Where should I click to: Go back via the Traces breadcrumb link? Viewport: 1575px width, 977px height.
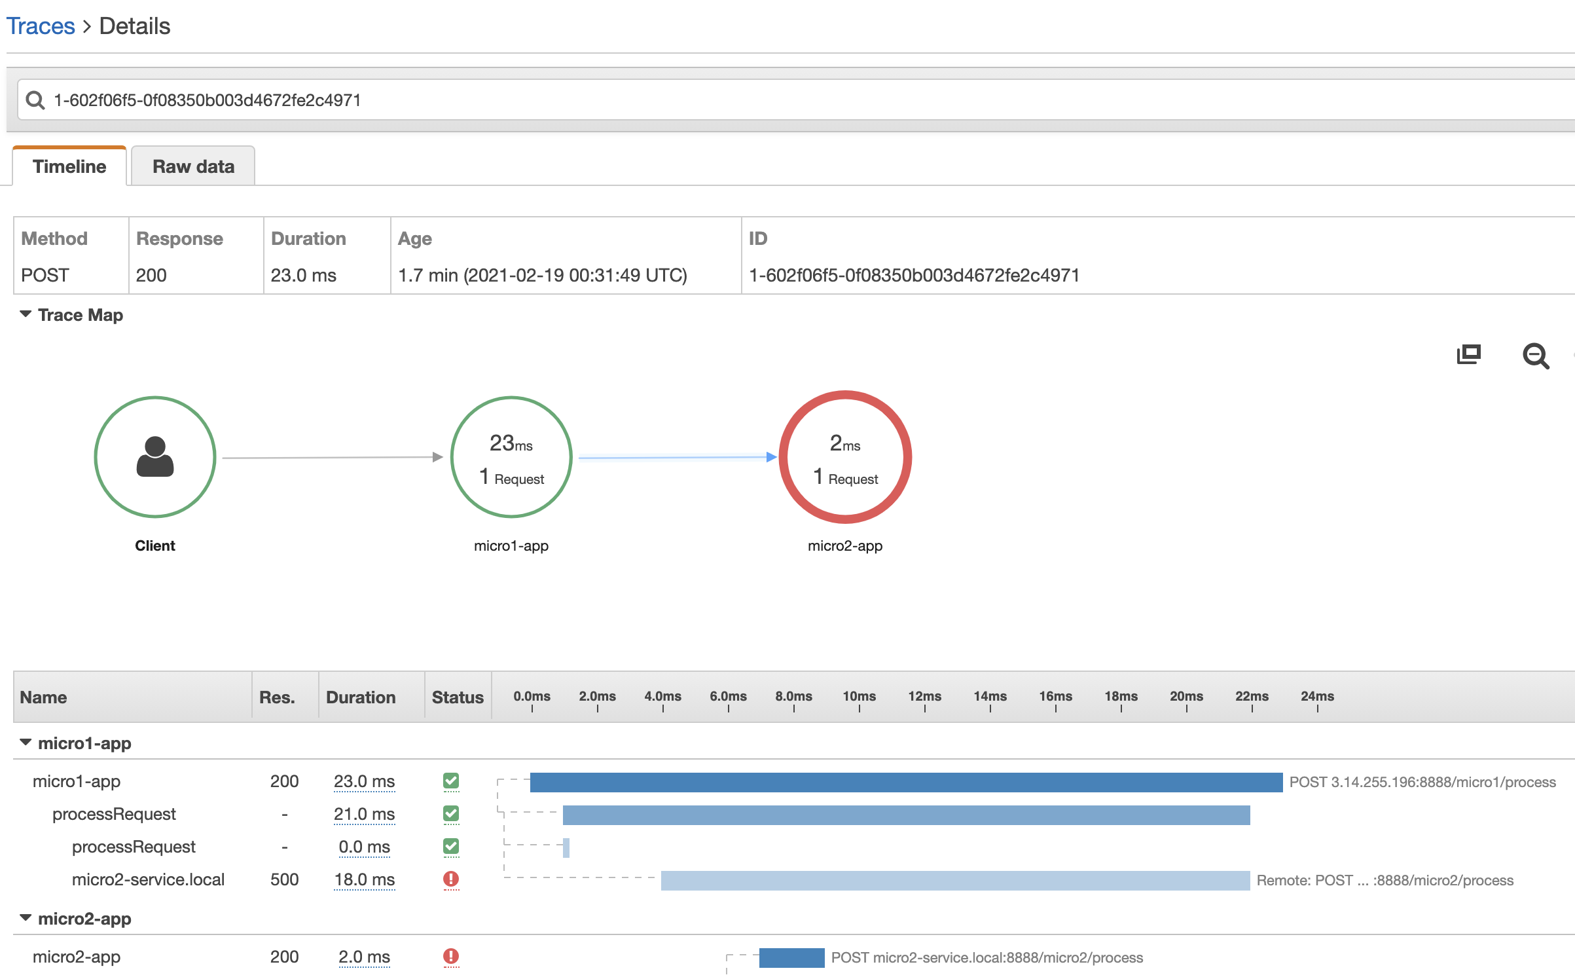coord(41,26)
